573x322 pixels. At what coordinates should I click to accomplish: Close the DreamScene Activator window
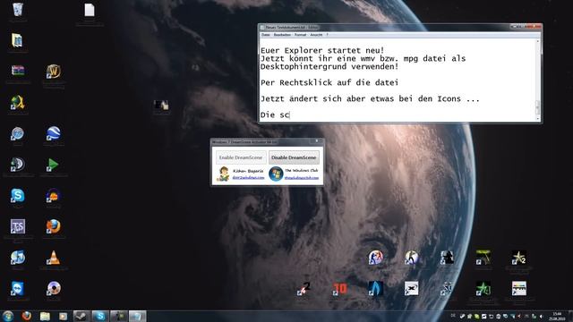pos(316,141)
